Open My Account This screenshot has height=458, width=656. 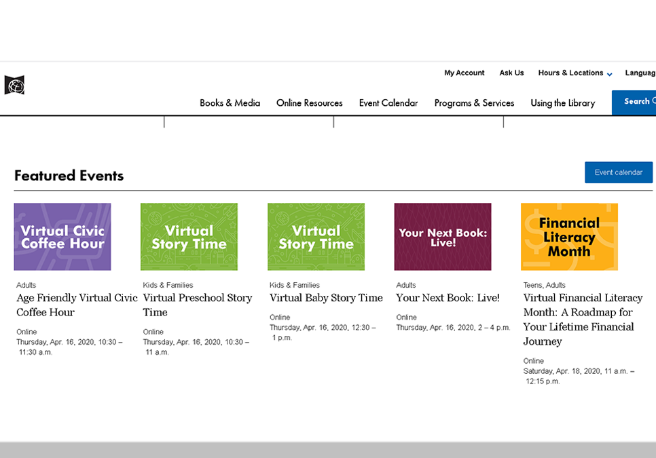(464, 73)
